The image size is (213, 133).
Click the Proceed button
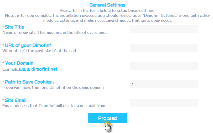point(107,118)
